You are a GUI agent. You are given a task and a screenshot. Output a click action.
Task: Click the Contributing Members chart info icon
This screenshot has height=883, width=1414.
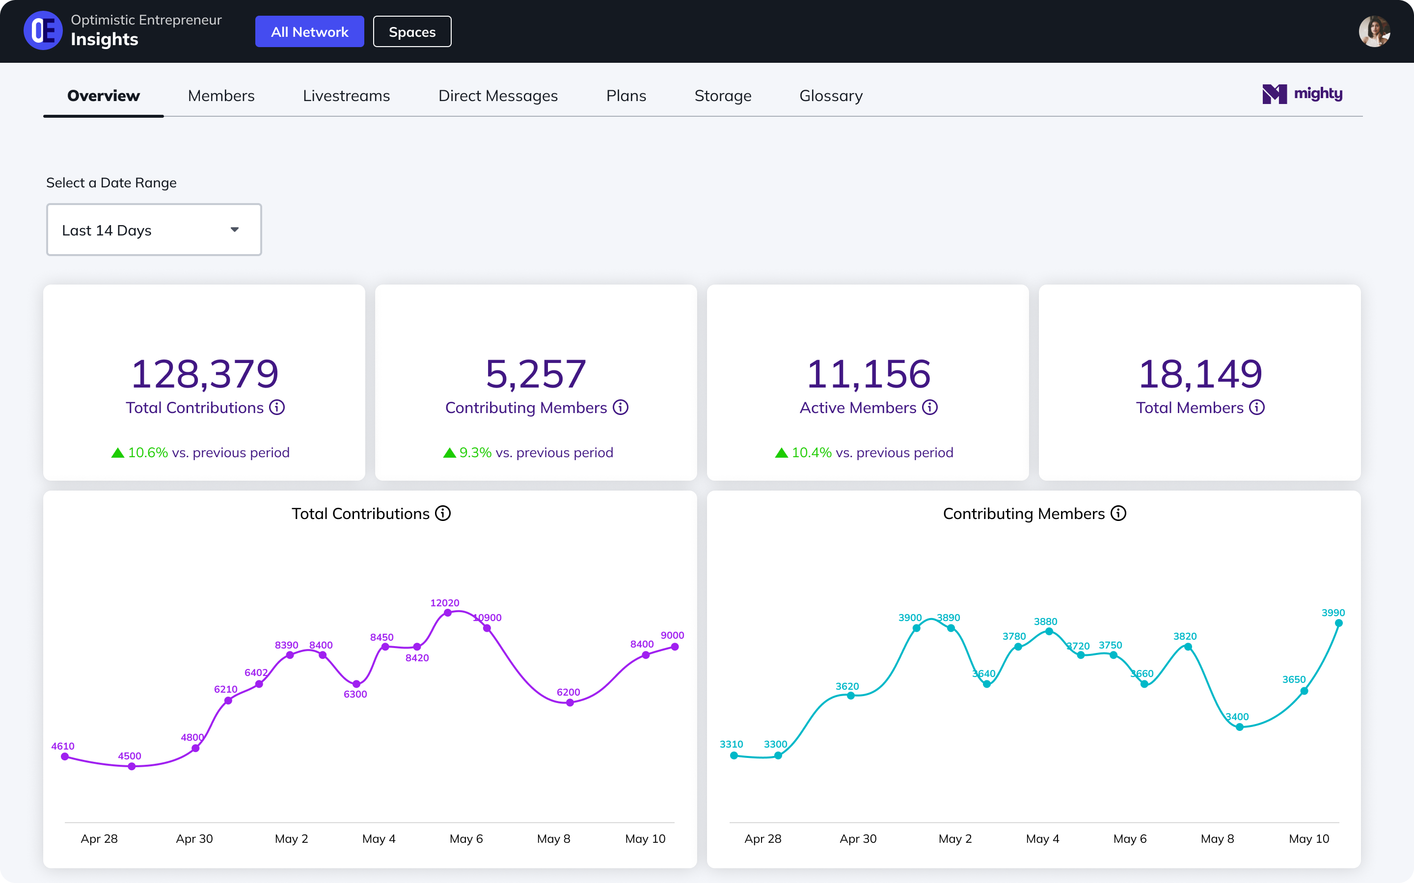pos(1118,513)
